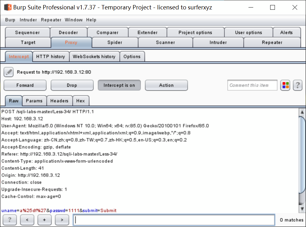Screen dimensions: 306x227
Task: Open the Burp menu
Action: click(x=10, y=20)
